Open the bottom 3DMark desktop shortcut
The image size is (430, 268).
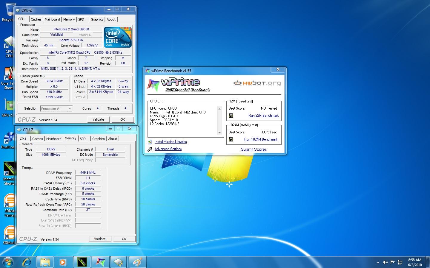tap(9, 235)
